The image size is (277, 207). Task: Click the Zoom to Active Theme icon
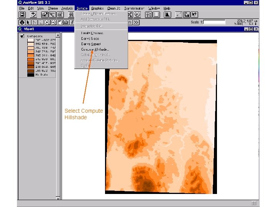click(x=137, y=15)
